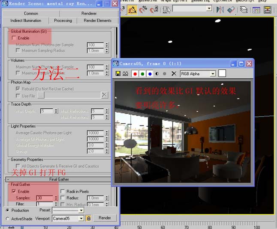Collapse the Final Gather rollout
The height and width of the screenshot is (229, 277).
tap(58, 179)
